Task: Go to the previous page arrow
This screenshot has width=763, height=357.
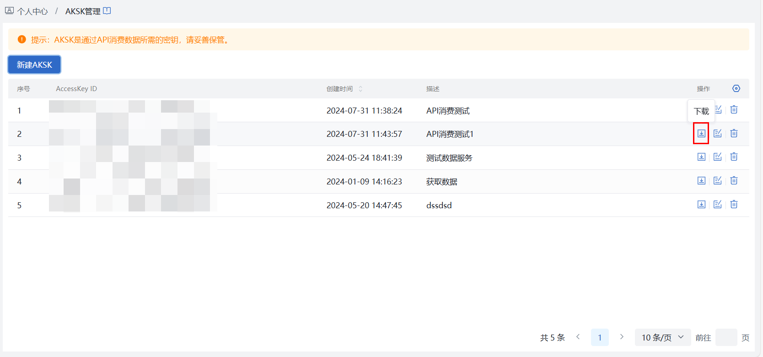Action: pyautogui.click(x=578, y=337)
